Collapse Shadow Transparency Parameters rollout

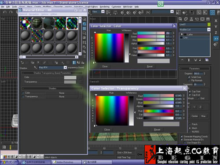pos(52,73)
